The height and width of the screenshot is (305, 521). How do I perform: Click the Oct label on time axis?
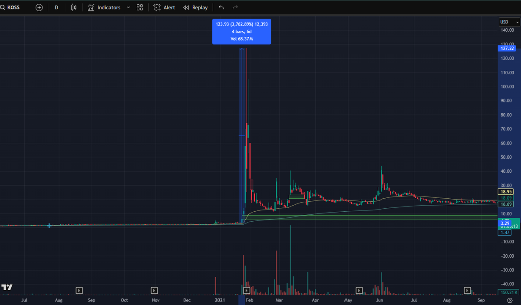[x=124, y=300]
